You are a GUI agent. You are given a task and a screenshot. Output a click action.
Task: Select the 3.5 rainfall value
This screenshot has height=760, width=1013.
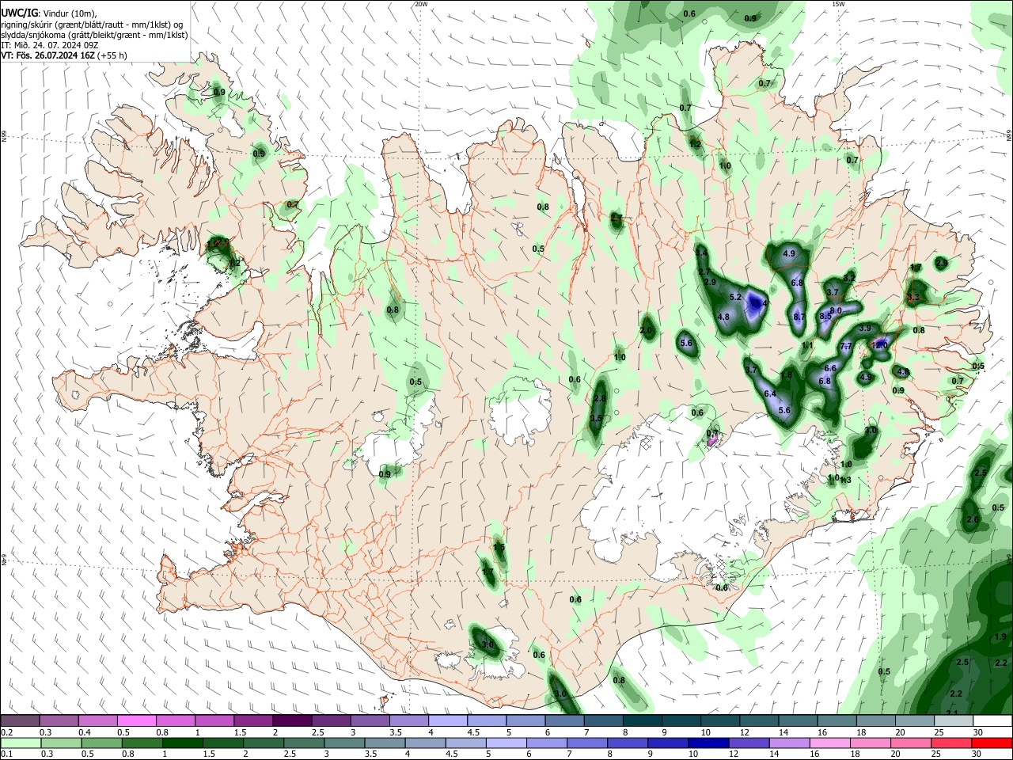[597, 418]
